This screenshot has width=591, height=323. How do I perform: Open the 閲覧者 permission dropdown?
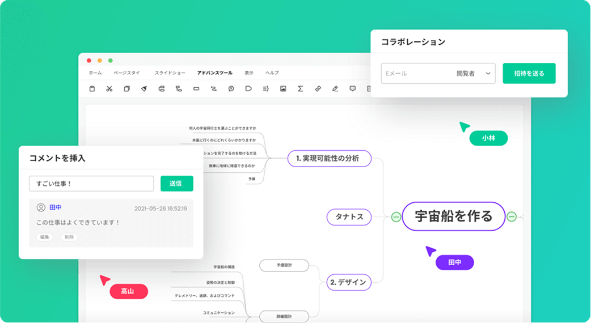[475, 74]
